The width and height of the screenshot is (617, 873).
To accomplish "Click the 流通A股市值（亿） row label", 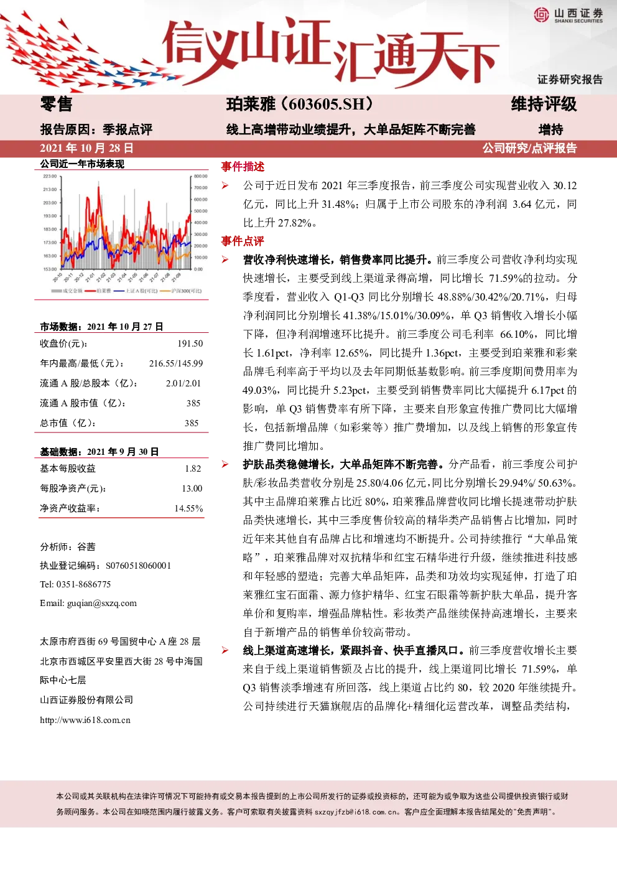I will [83, 403].
